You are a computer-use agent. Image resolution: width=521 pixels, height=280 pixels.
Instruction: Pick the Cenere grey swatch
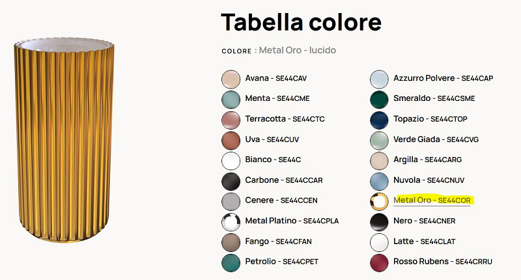pyautogui.click(x=231, y=201)
